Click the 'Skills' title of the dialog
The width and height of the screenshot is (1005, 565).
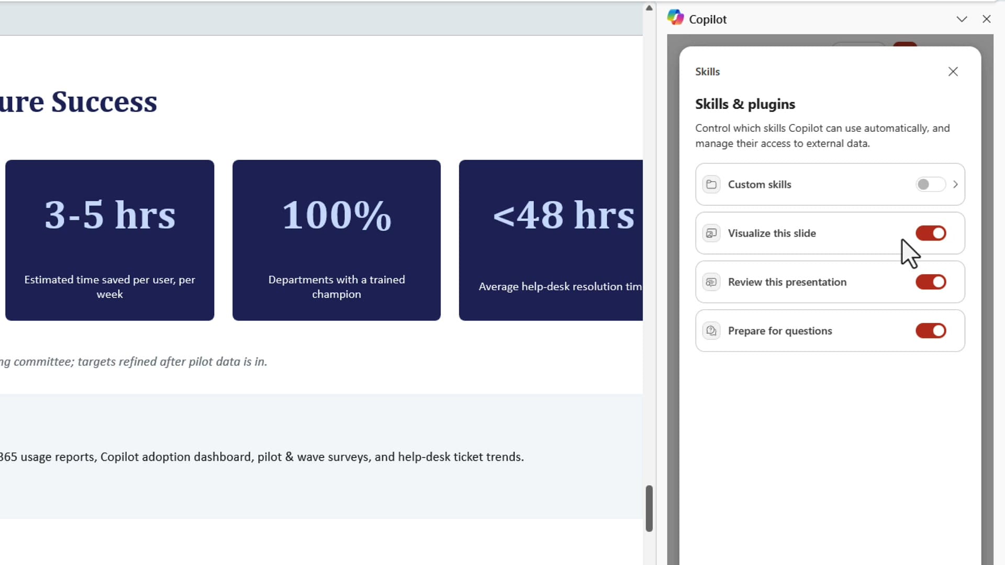coord(707,72)
